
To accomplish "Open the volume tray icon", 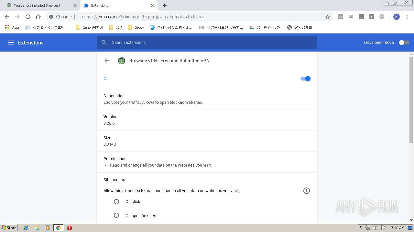I will click(x=376, y=228).
